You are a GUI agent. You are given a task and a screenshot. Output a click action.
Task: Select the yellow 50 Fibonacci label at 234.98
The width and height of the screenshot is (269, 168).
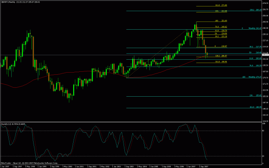click(221, 34)
